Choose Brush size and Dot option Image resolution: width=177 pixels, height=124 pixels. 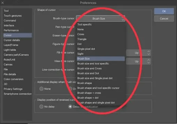coord(101,73)
